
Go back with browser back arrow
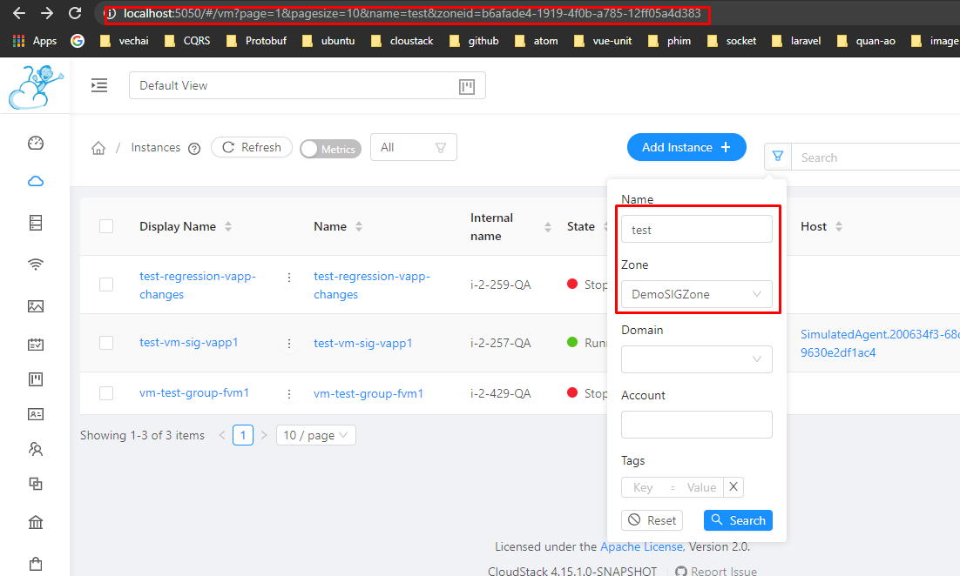[18, 13]
